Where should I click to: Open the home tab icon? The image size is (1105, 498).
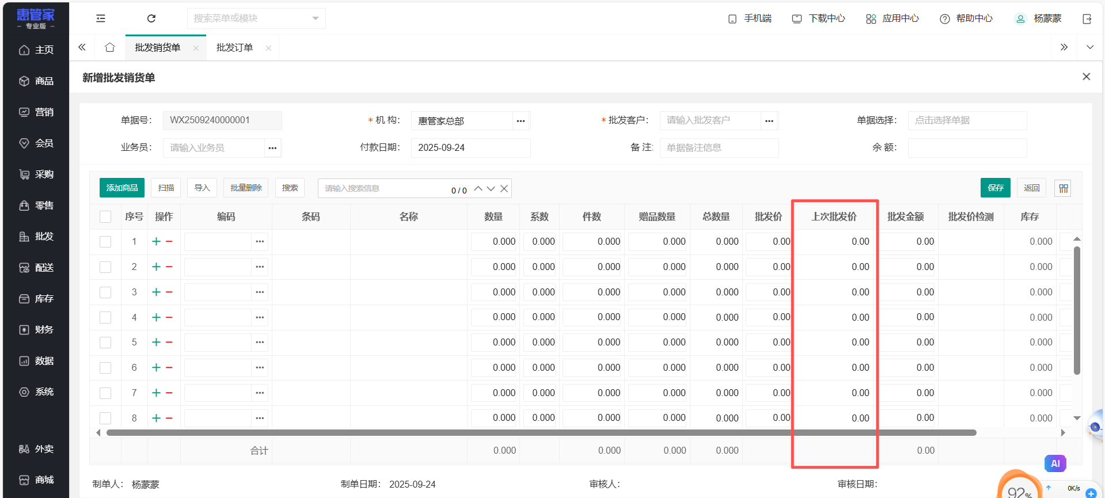110,47
